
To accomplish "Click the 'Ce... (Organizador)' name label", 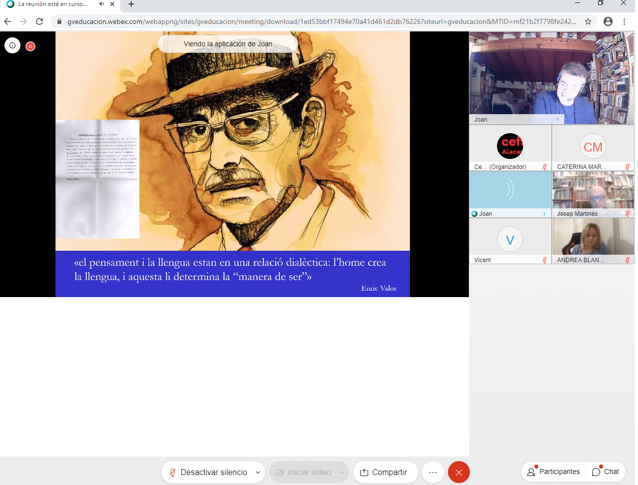I will (500, 167).
